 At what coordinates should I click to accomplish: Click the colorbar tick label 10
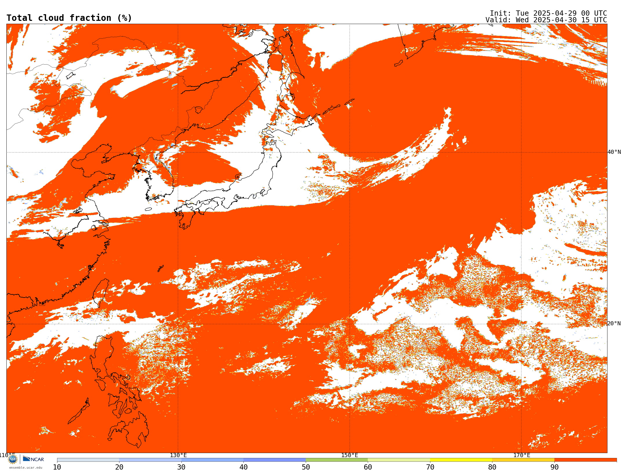[x=57, y=467]
